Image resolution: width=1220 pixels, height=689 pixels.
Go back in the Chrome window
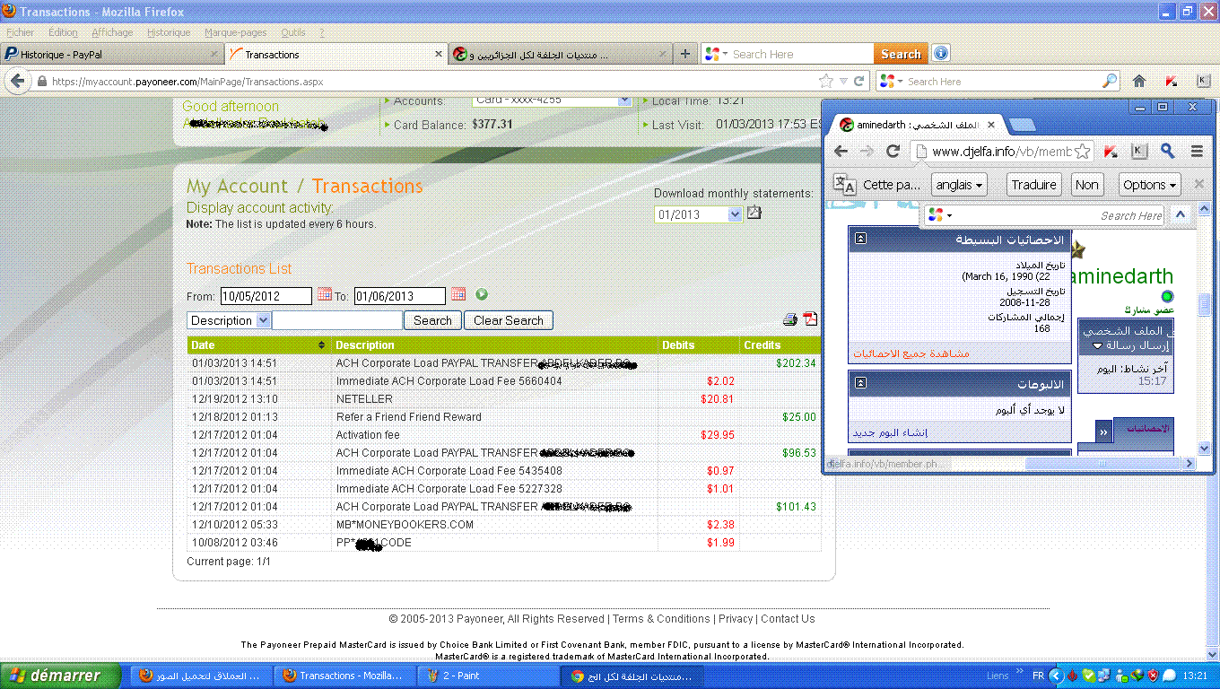point(841,151)
